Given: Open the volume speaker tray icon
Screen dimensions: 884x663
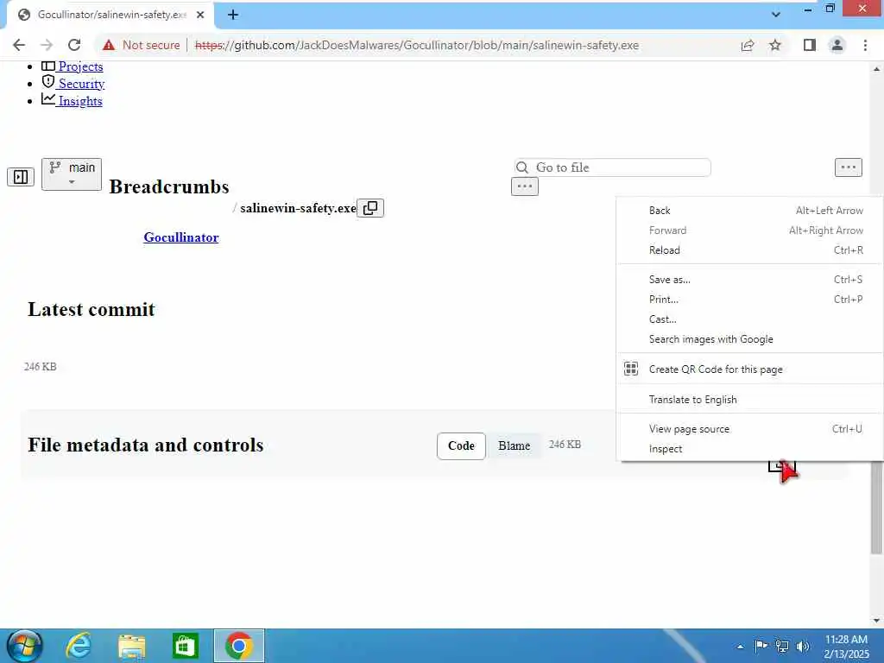Looking at the screenshot, I should (x=803, y=646).
